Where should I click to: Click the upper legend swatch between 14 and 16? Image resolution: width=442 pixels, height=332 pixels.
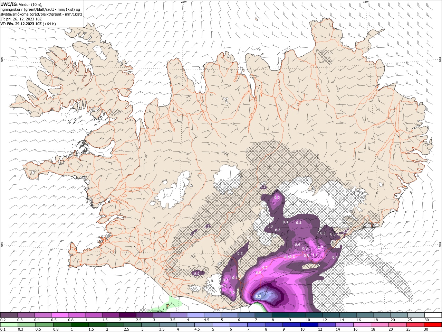pyautogui.click(x=348, y=315)
